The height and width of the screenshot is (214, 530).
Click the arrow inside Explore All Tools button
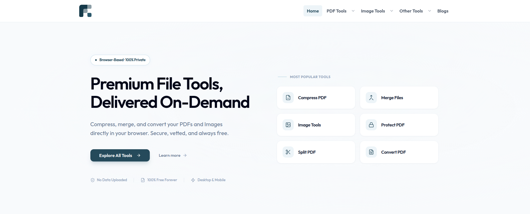coord(139,155)
